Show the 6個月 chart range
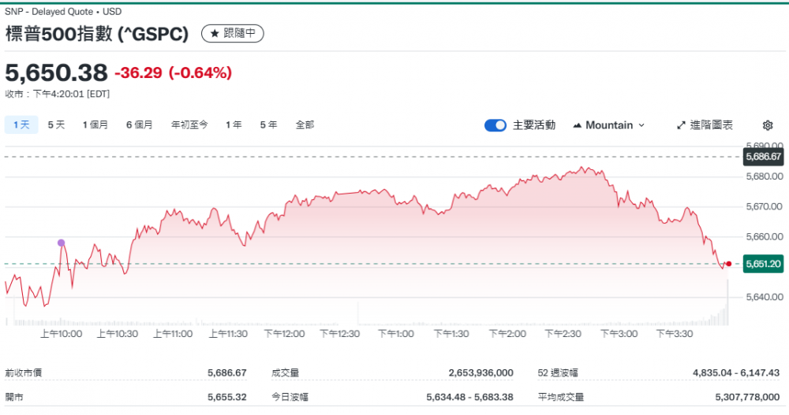 click(x=139, y=124)
